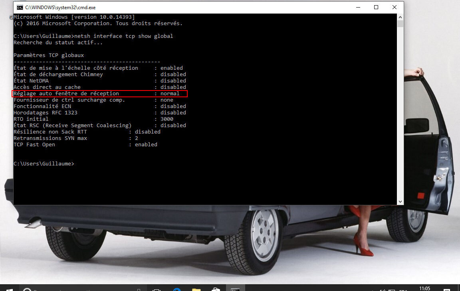
Task: Click the console's vertical scrollbar thumb
Action: [x=400, y=24]
